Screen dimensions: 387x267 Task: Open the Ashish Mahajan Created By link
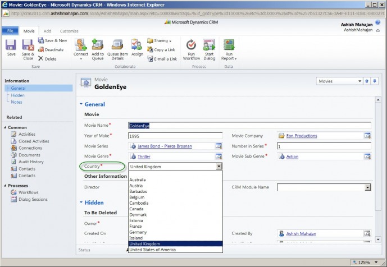click(301, 233)
